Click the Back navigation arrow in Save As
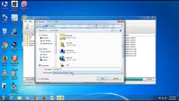 click(38, 26)
